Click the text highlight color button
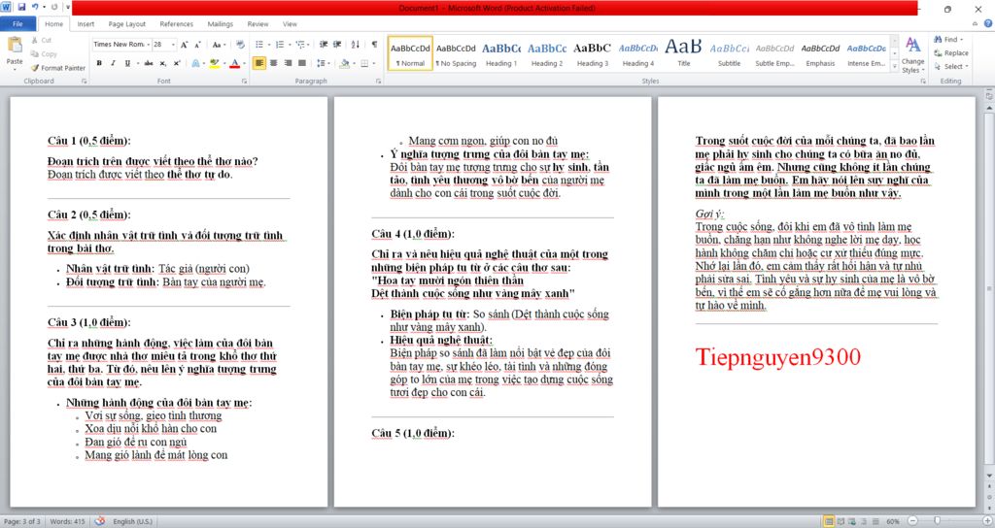Image resolution: width=995 pixels, height=528 pixels. click(215, 63)
